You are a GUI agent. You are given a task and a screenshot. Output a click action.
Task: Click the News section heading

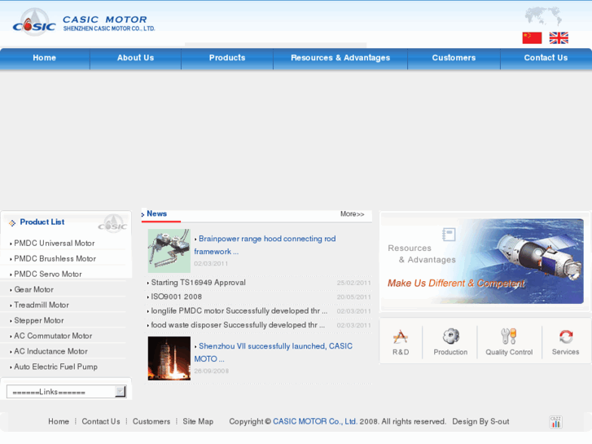click(x=156, y=214)
